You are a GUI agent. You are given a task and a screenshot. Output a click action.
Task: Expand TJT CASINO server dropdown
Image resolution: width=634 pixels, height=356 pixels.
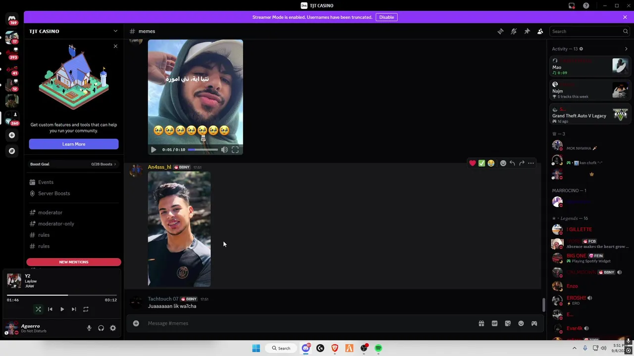pos(115,31)
